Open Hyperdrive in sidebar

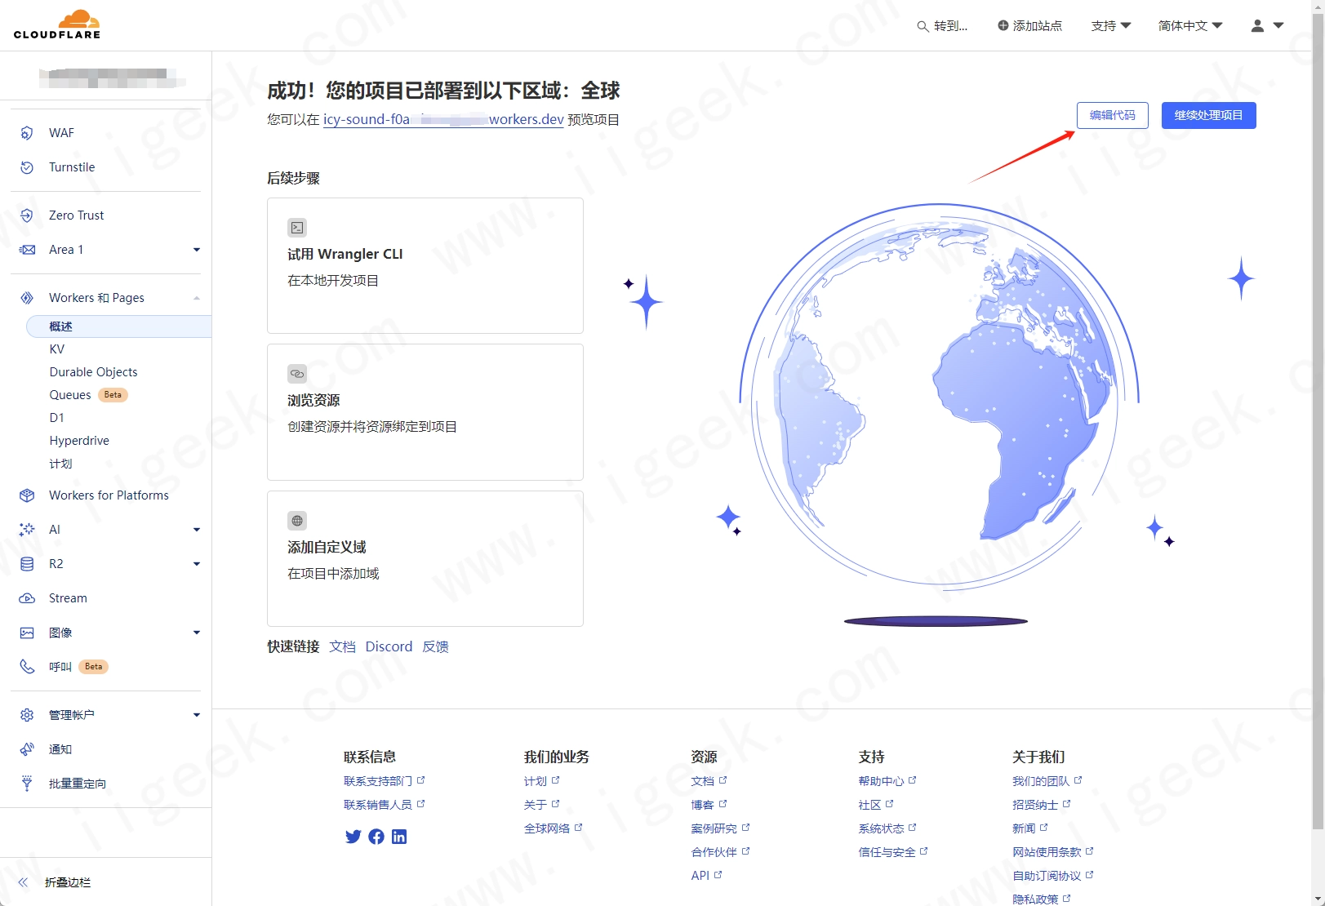79,441
